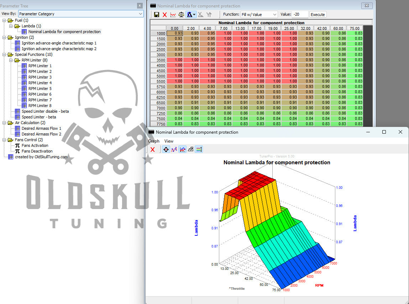Click the grayed X-axis icon in table toolbar

[201, 15]
